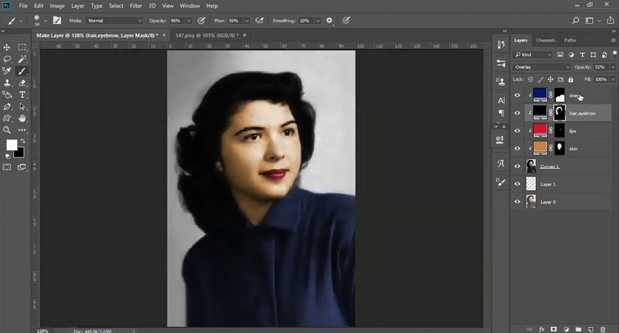
Task: Open the blend mode dropdown set to Overlay
Action: pos(542,67)
